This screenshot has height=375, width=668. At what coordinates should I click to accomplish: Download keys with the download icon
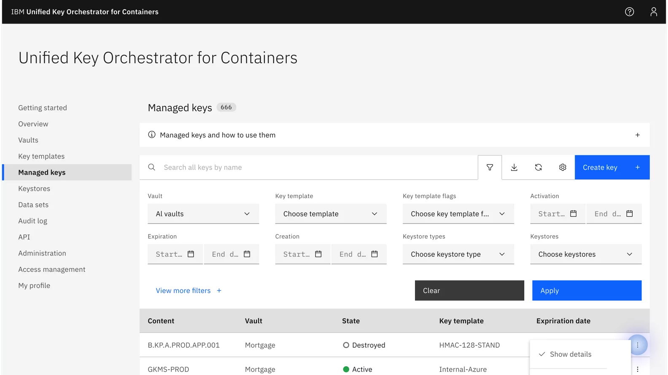tap(514, 168)
